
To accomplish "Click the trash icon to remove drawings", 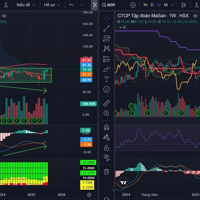I will click(107, 172).
